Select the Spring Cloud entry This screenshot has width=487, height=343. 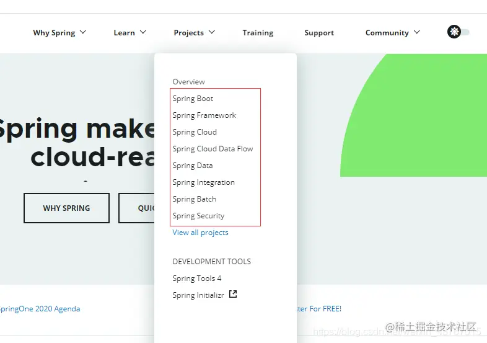click(x=195, y=132)
